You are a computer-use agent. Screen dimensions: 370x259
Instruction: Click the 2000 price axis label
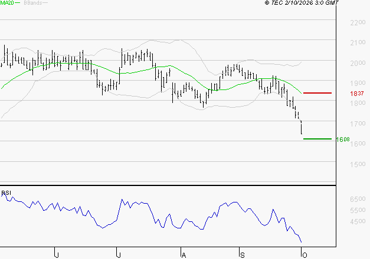[358, 63]
